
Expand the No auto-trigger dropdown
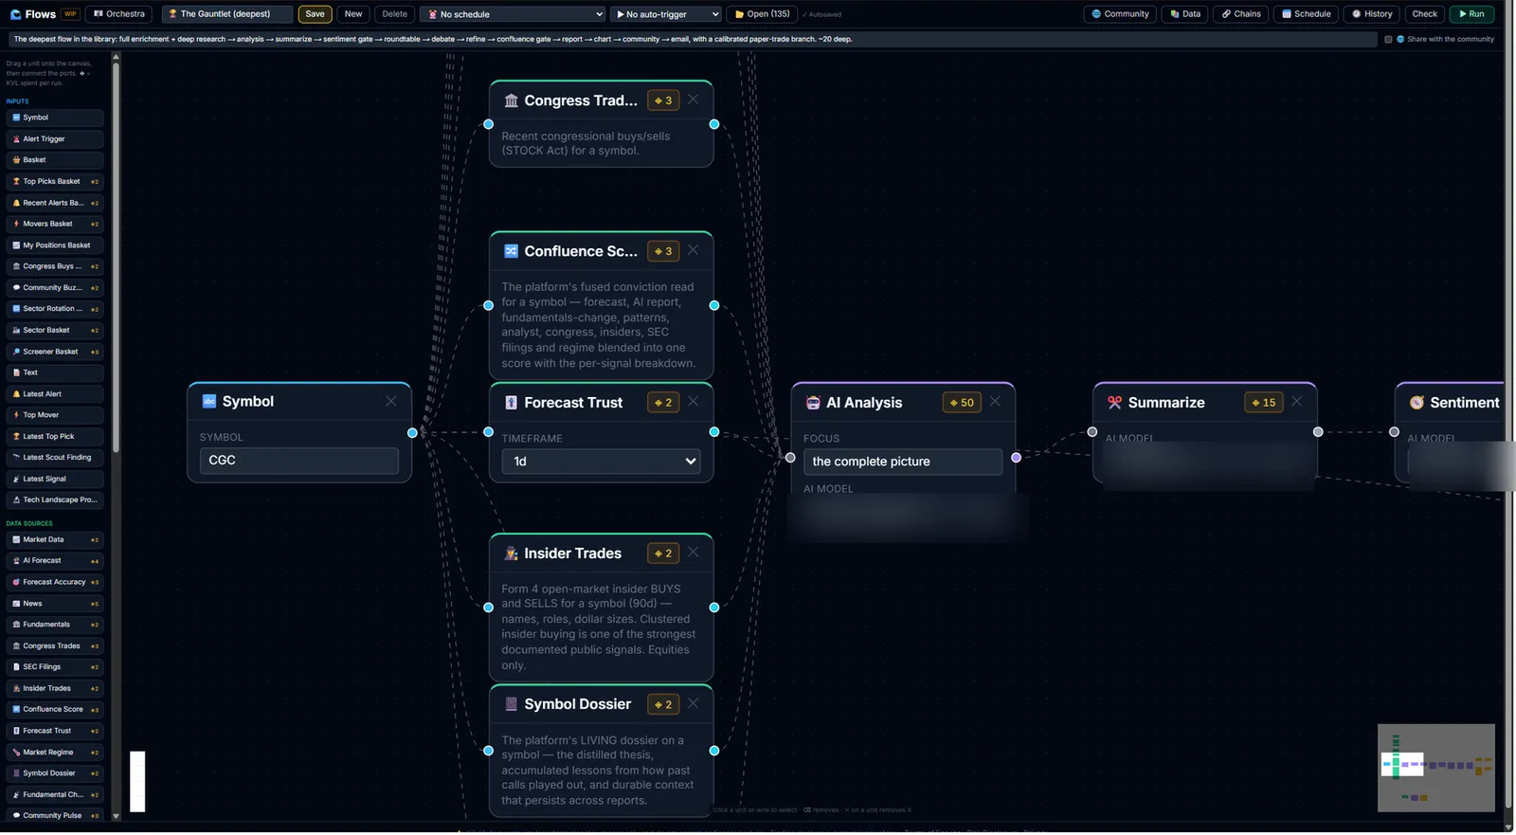(666, 14)
